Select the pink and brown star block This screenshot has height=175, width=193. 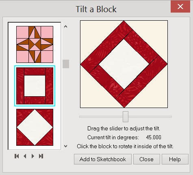pyautogui.click(x=35, y=44)
